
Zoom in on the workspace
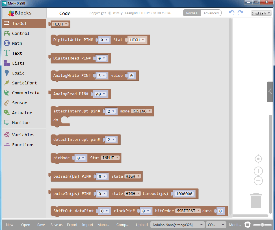pyautogui.click(x=258, y=171)
